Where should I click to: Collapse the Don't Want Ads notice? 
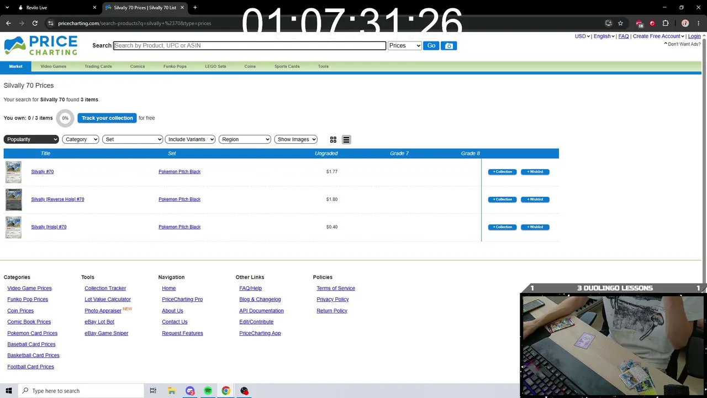tap(682, 44)
